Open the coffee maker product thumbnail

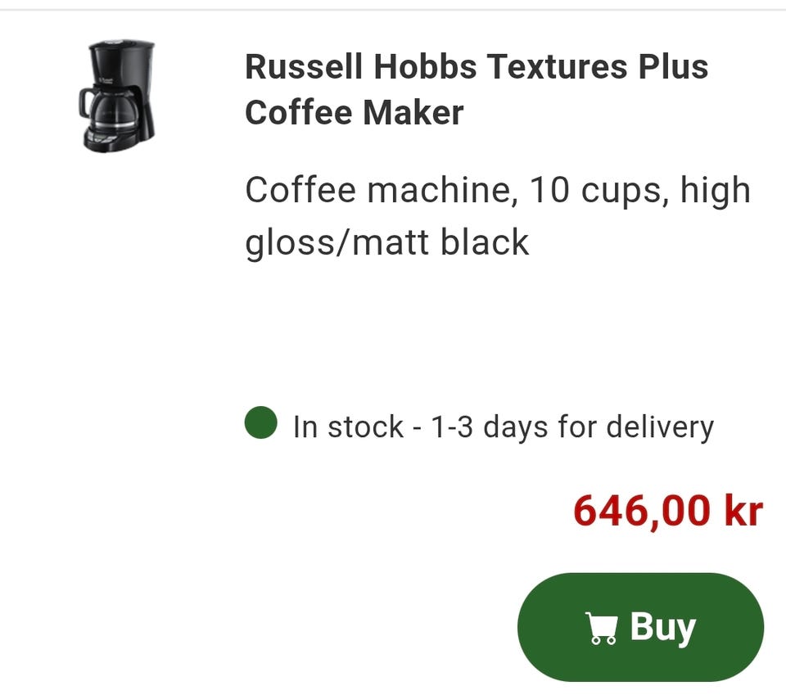(118, 97)
